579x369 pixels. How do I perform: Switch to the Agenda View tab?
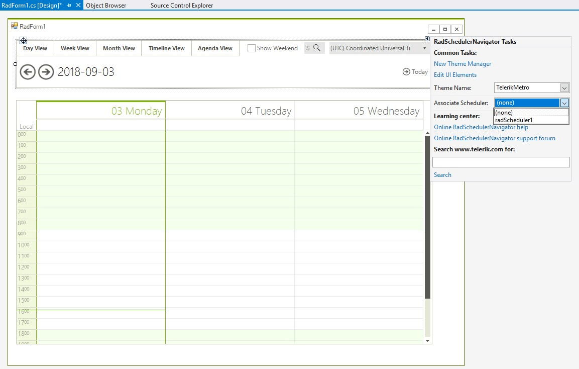(x=215, y=48)
